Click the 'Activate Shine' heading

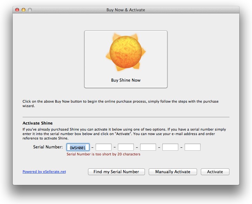pos(37,123)
